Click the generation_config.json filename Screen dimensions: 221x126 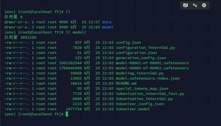tap(141, 58)
